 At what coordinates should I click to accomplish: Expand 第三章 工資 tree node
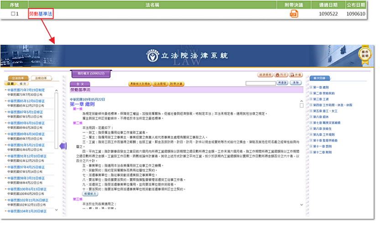311,99
